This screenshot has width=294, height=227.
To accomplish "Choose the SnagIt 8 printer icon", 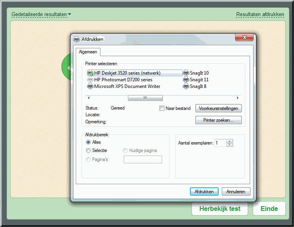I will (186, 86).
